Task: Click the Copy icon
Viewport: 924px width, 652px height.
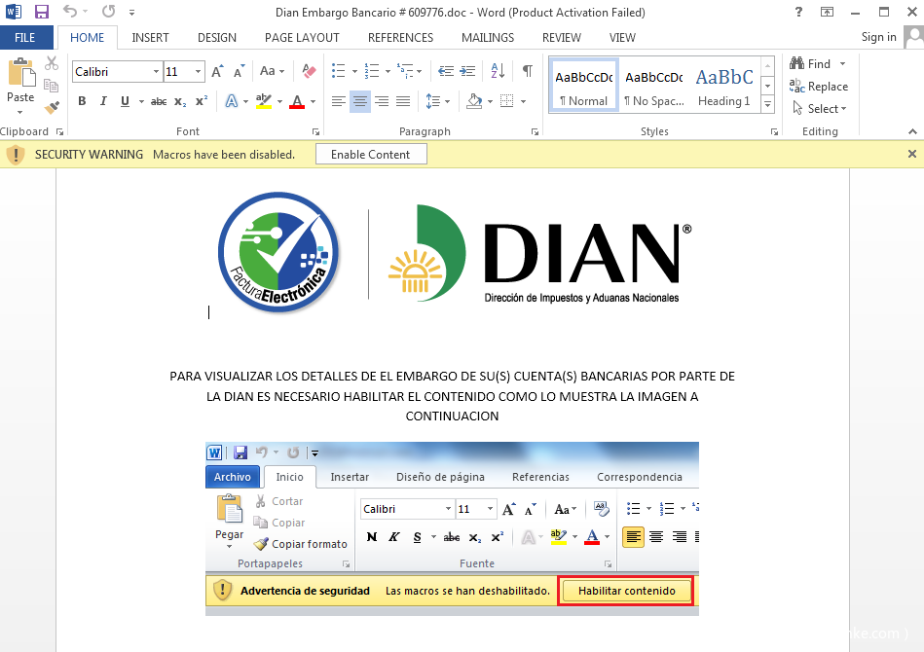Action: [x=52, y=86]
